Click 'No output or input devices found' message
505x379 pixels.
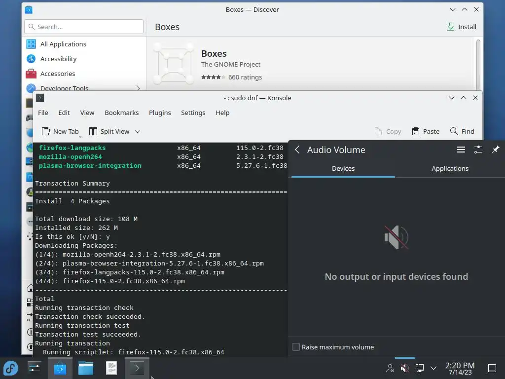(x=396, y=276)
